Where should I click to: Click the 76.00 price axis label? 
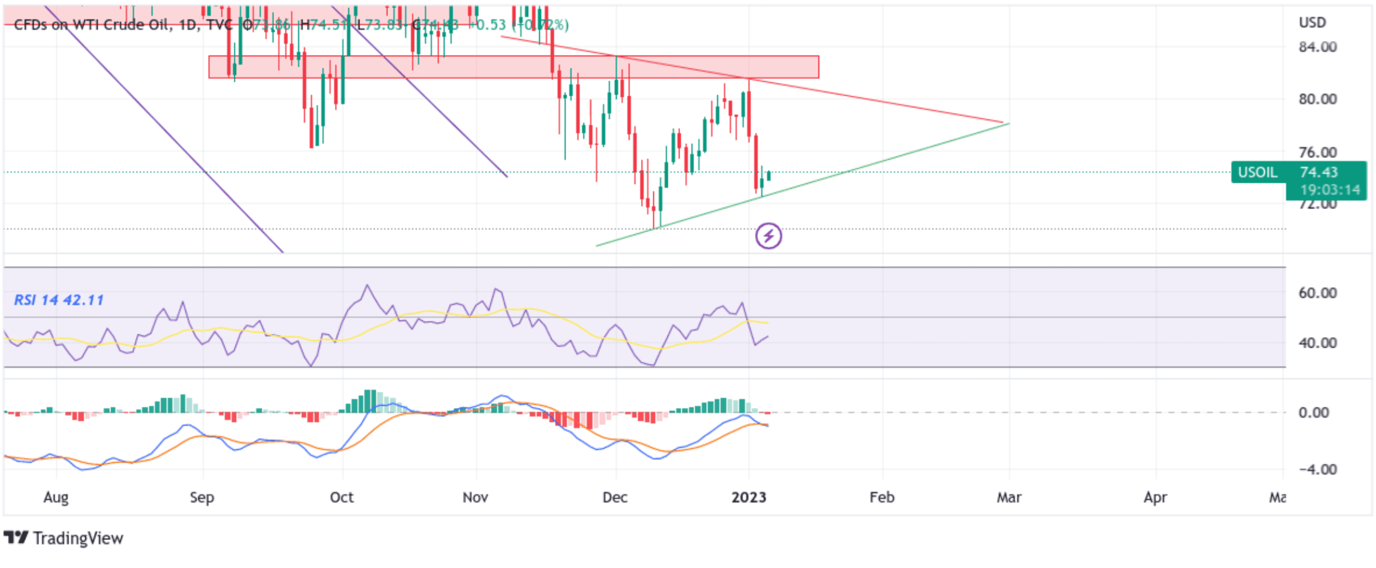(1318, 153)
